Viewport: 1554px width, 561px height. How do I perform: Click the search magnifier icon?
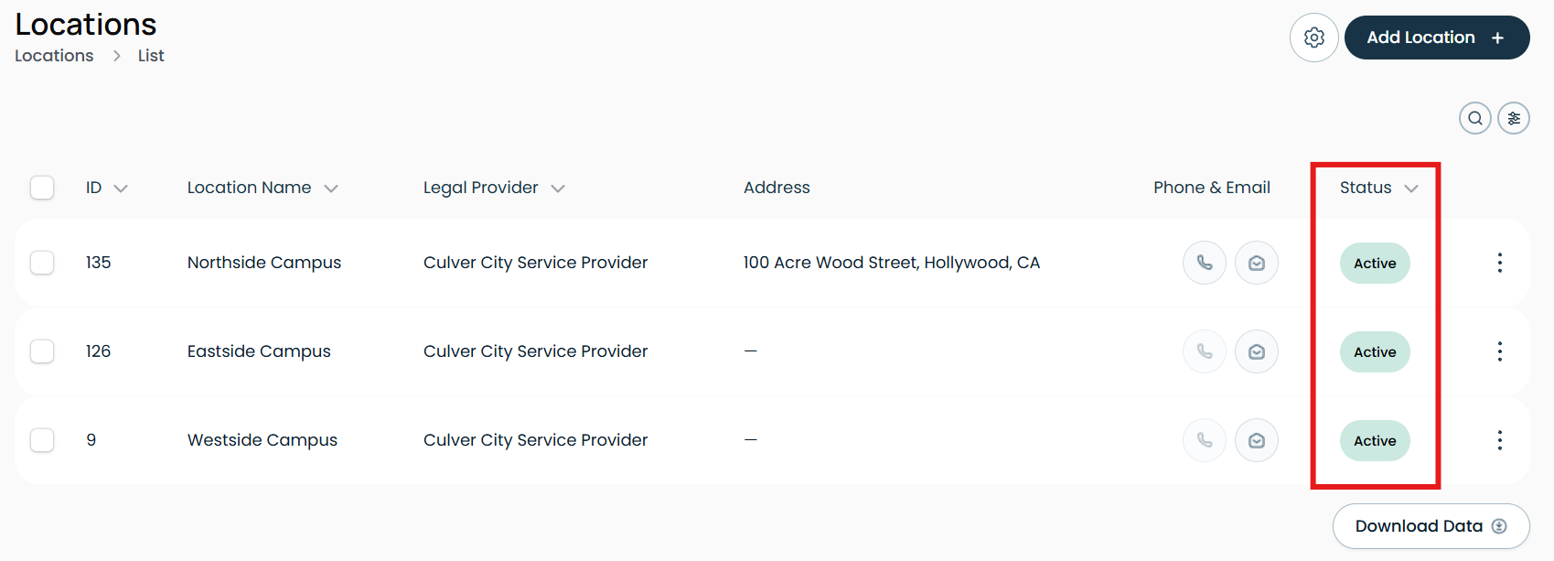1475,118
